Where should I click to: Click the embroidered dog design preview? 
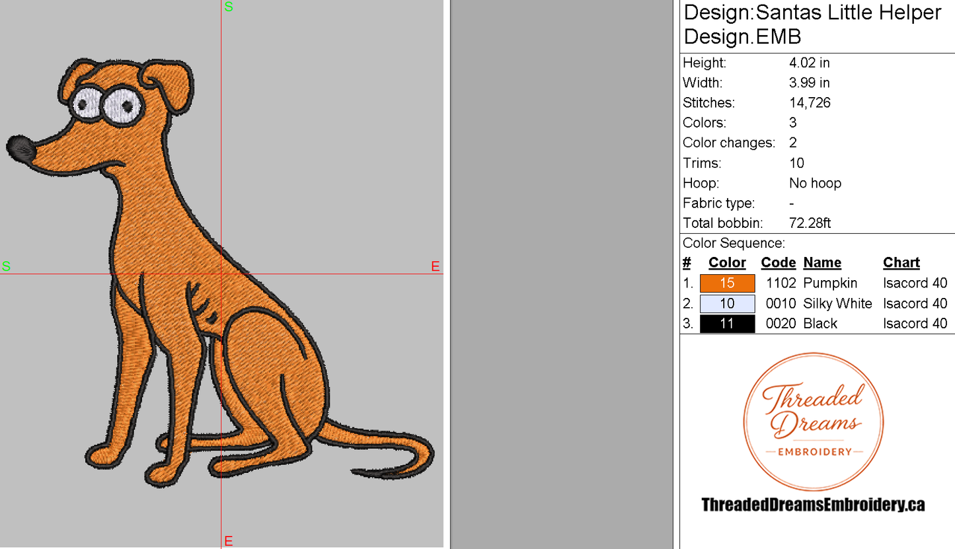coord(220,274)
